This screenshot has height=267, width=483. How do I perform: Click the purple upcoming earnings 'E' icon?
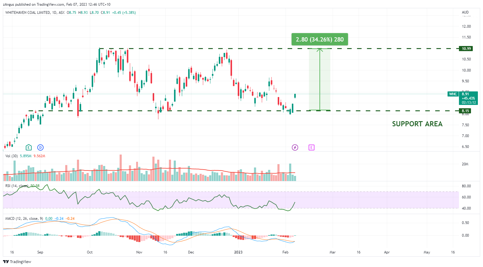(311, 147)
